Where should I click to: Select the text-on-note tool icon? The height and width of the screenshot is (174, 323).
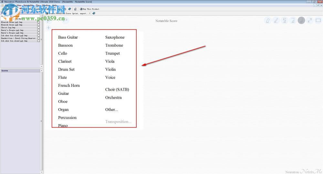pyautogui.click(x=285, y=21)
